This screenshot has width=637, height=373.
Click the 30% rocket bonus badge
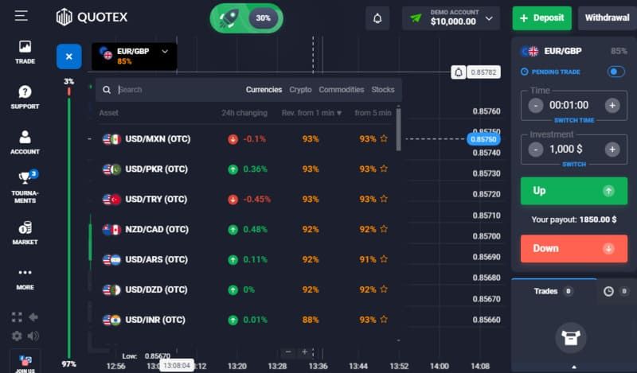point(247,17)
